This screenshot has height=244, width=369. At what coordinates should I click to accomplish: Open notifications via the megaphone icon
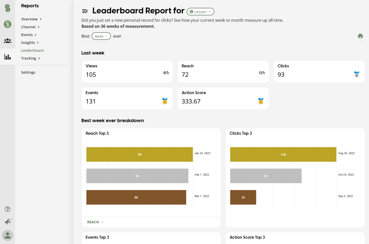click(x=8, y=221)
